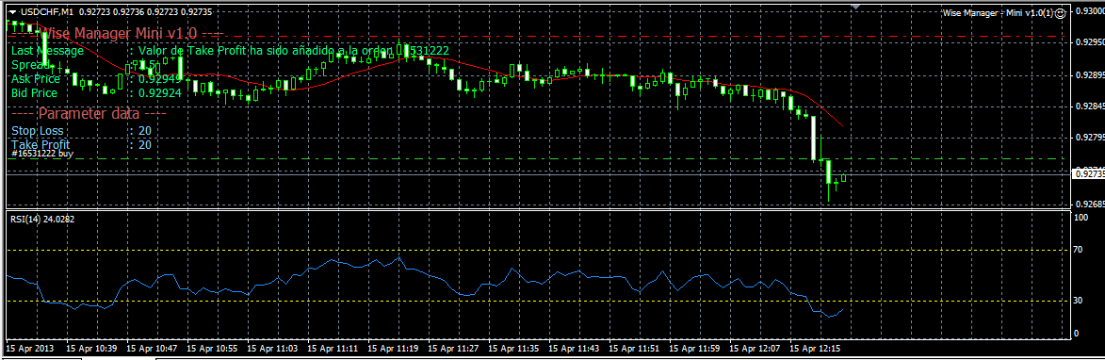Click the 15 Apr 12:15 time label
This screenshot has height=360, width=1105.
pos(819,348)
